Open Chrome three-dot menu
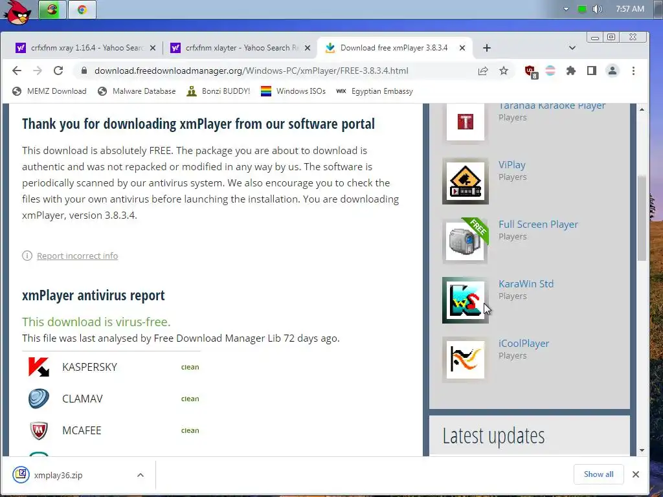The height and width of the screenshot is (497, 663). click(633, 71)
